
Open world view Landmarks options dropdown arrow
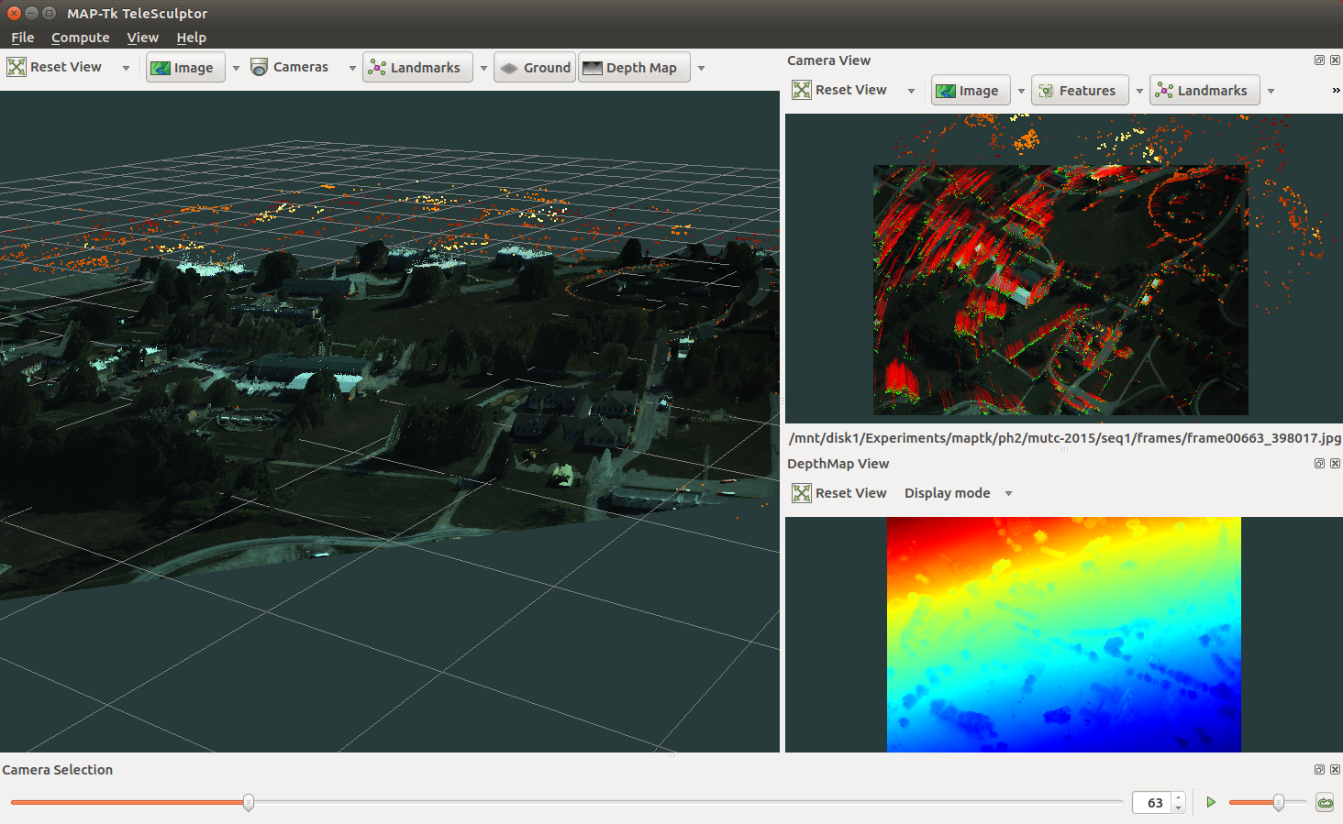tap(483, 68)
